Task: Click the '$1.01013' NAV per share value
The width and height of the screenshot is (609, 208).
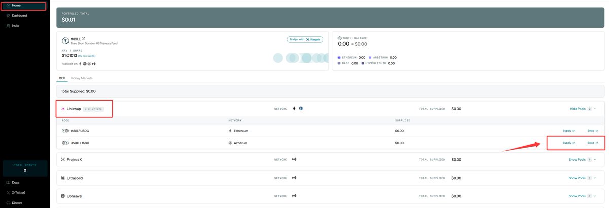Action: 69,55
